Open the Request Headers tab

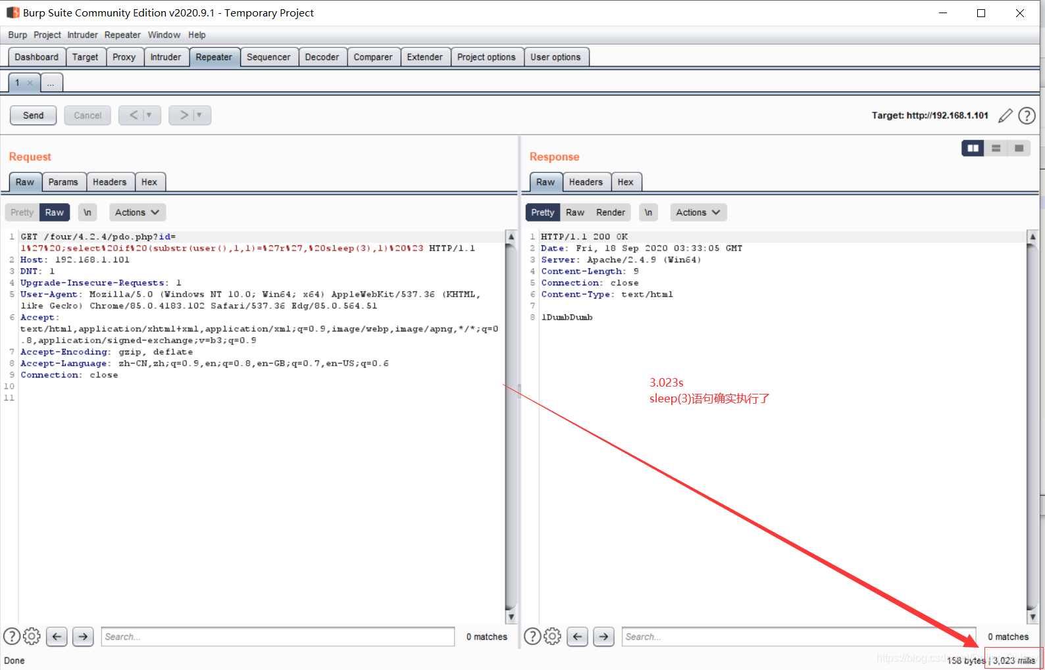pyautogui.click(x=109, y=182)
